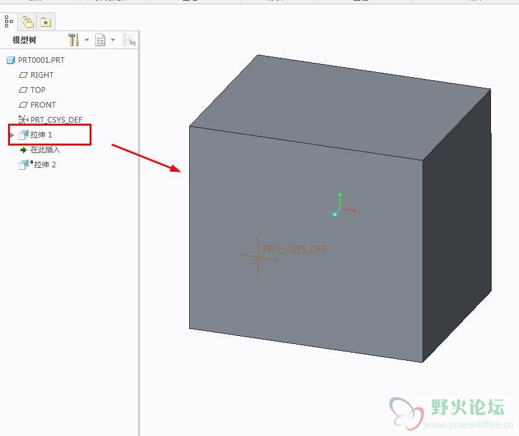519x436 pixels.
Task: Select PRT_CSYS_DEF coordinate system
Action: coord(56,120)
